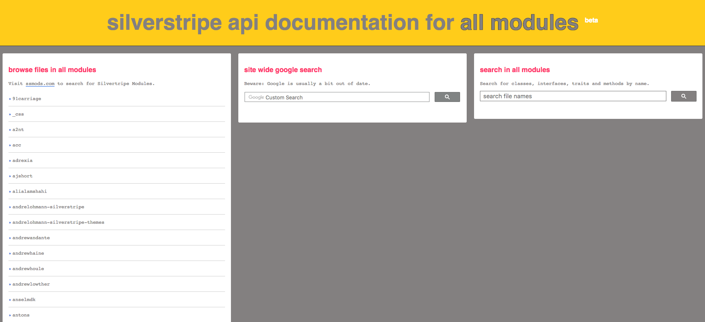The width and height of the screenshot is (705, 322).
Task: Click the search file names magnifier button
Action: [684, 96]
